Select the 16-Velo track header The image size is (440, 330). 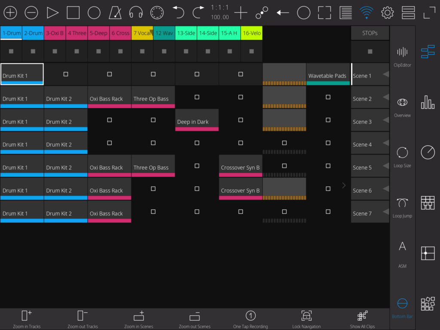tap(251, 33)
